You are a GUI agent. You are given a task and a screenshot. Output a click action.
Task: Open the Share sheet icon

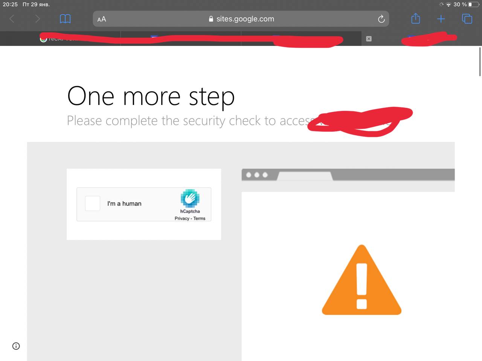click(x=415, y=18)
